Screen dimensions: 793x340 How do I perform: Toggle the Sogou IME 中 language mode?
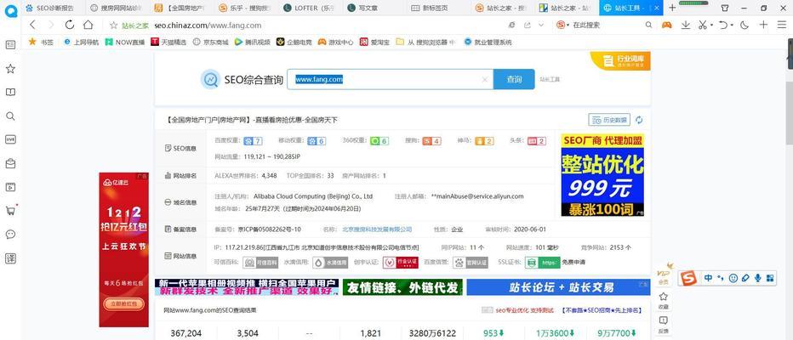point(709,278)
